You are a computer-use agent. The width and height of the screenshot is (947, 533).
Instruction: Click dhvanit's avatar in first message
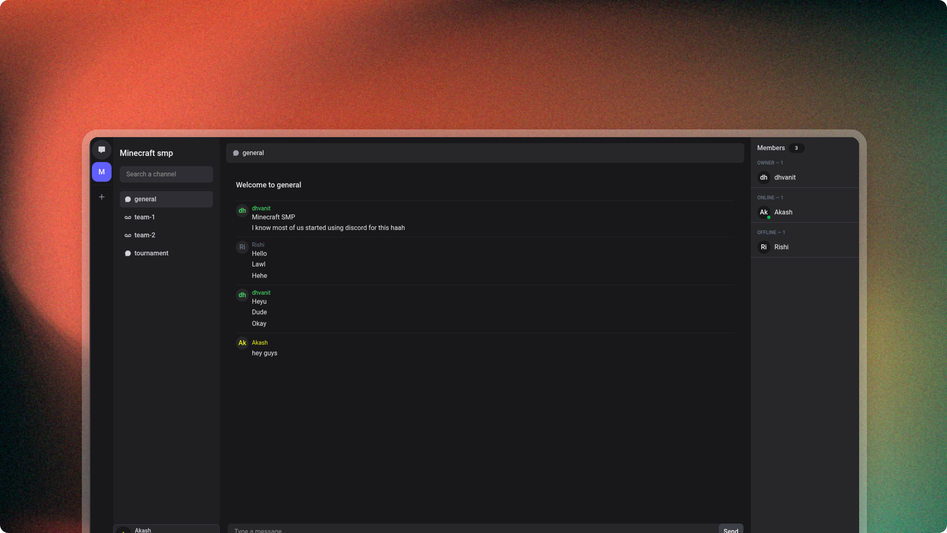click(242, 211)
